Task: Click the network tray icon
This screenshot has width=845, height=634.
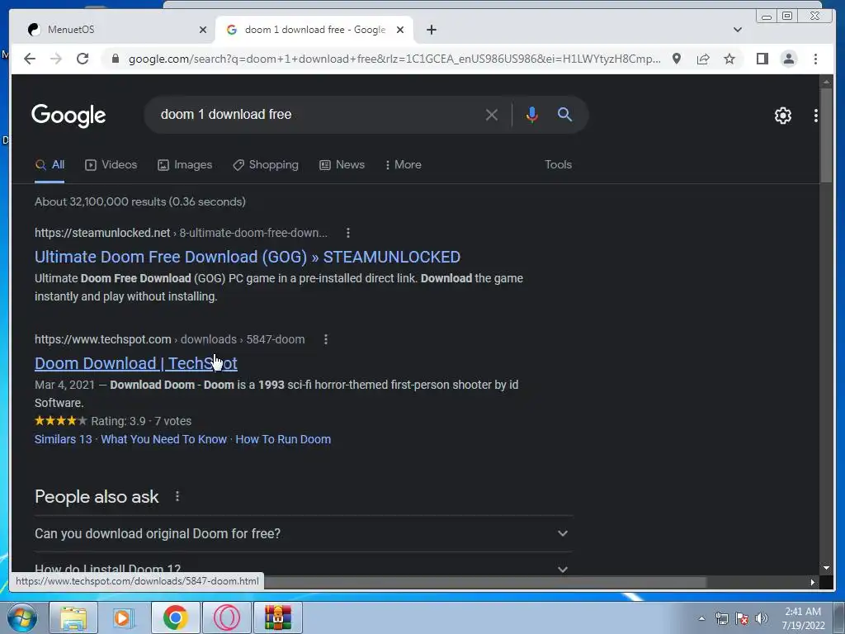Action: [721, 618]
